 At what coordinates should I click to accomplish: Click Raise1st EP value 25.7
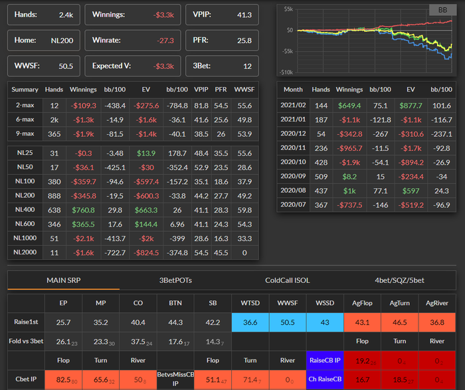point(63,322)
